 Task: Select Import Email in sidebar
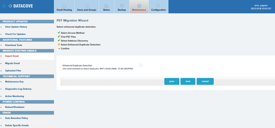coord(12,56)
